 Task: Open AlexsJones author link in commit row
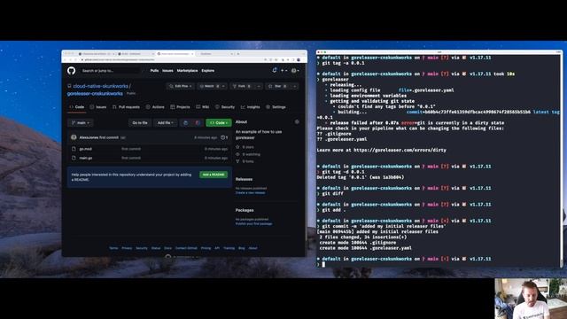coord(89,137)
